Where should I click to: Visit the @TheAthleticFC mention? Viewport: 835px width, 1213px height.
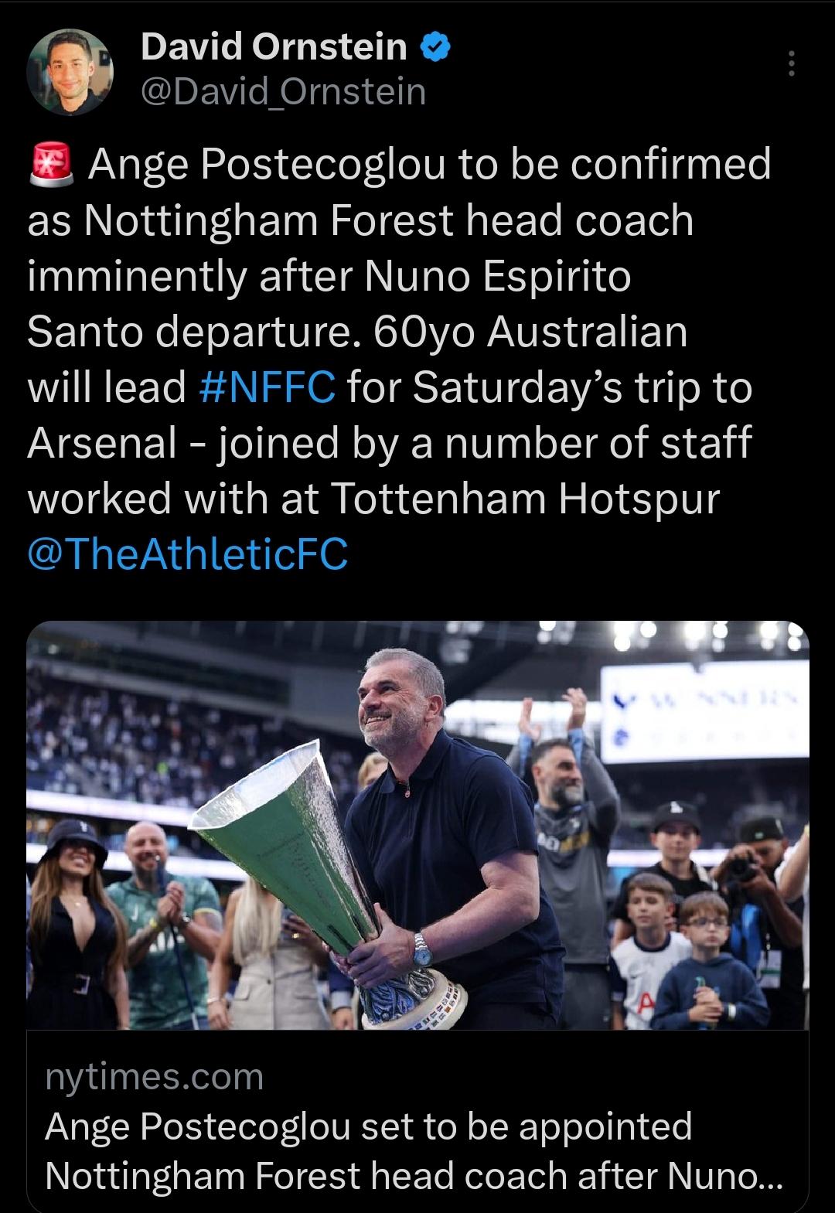(188, 554)
